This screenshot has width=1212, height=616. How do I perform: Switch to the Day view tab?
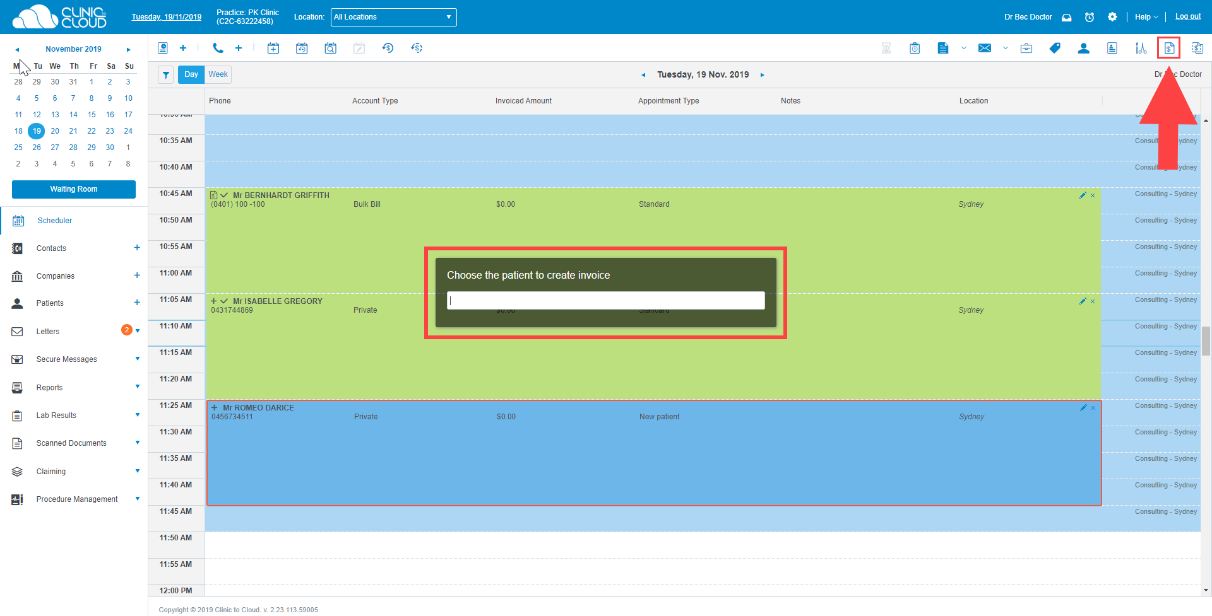191,74
